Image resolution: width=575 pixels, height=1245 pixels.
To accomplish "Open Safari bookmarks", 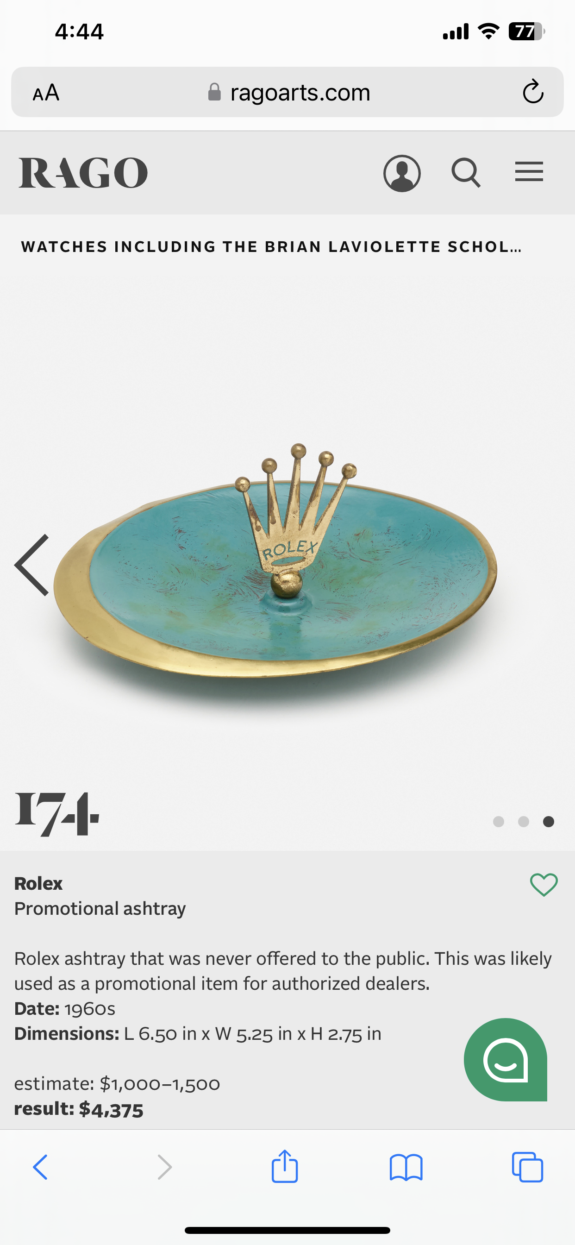I will click(x=406, y=1168).
